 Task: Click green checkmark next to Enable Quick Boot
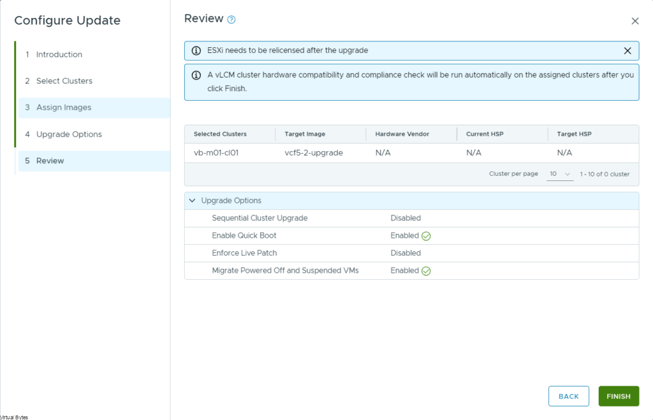pos(426,236)
